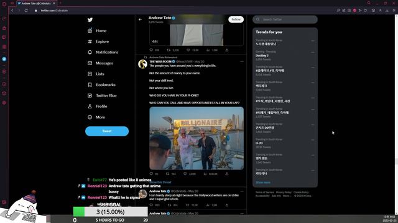Follow Andrew Tate
Image resolution: width=398 pixels, height=223 pixels.
(x=236, y=19)
